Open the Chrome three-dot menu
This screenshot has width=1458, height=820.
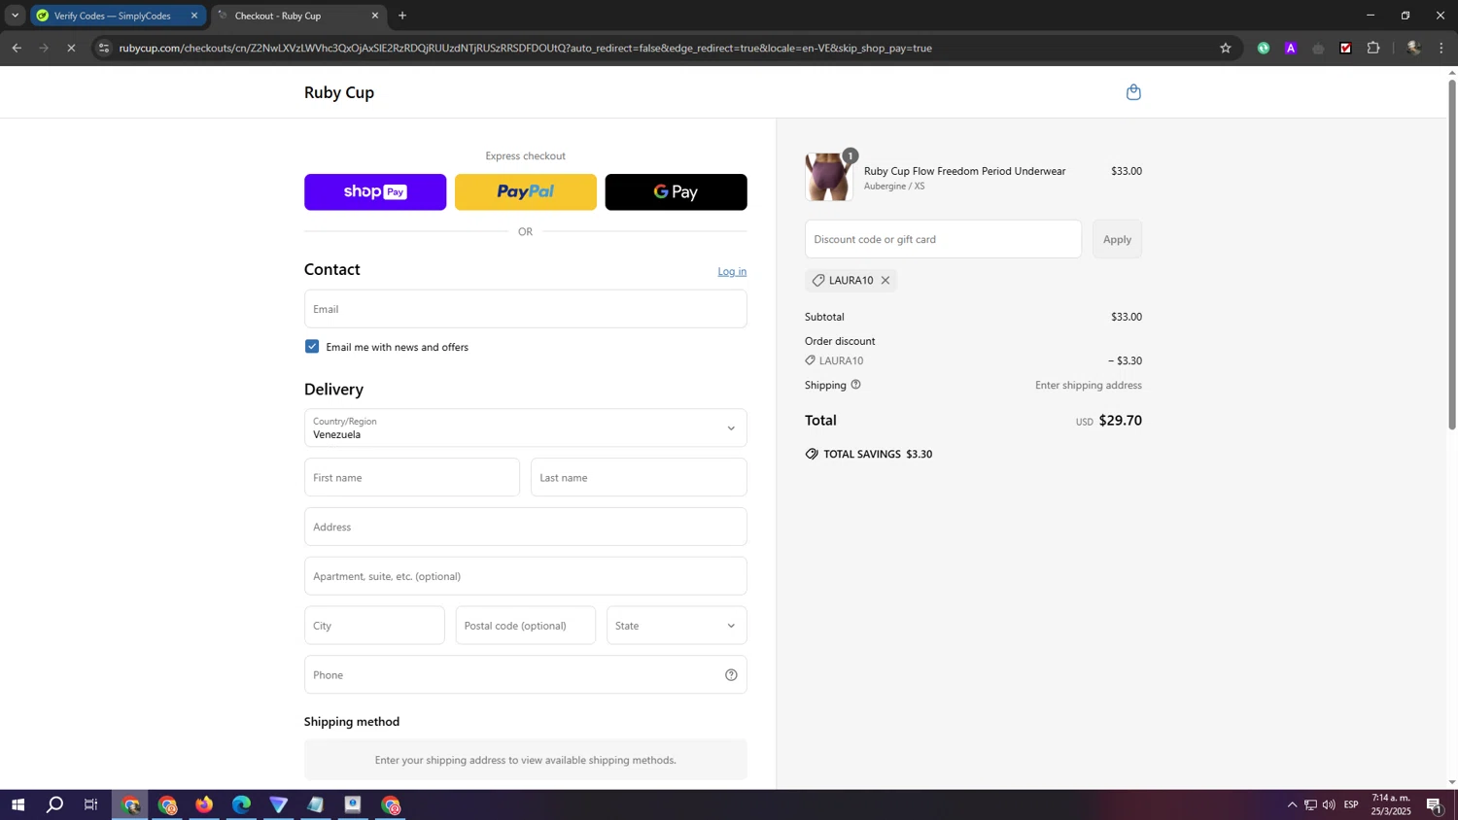(x=1441, y=48)
